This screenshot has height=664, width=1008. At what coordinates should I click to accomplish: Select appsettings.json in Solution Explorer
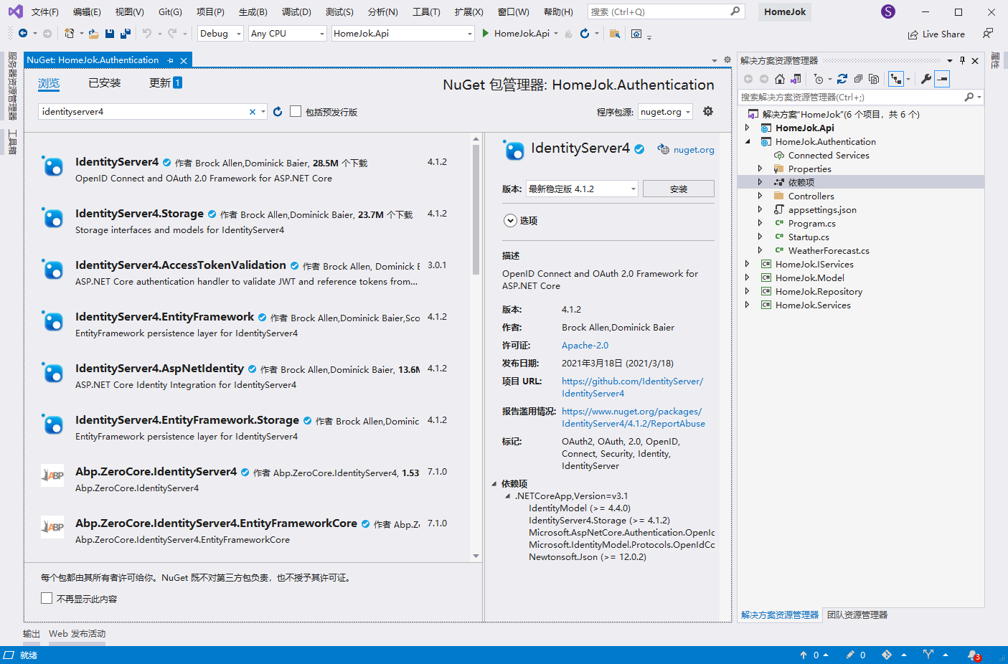(x=822, y=209)
